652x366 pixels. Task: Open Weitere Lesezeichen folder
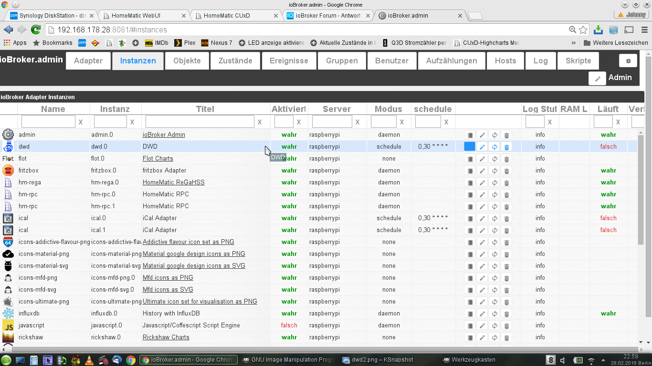616,43
